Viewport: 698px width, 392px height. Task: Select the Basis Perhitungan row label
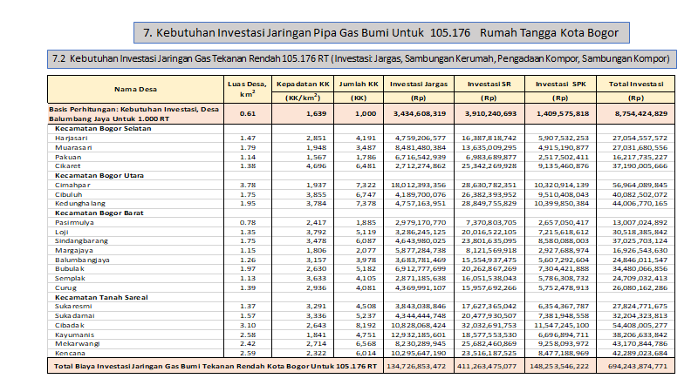(x=134, y=114)
